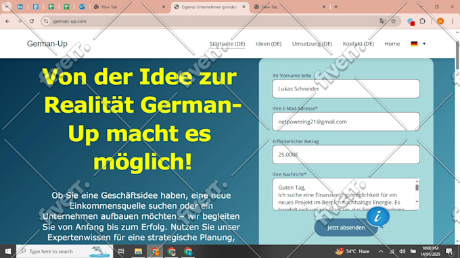Click the German flag language icon
Screen dimensions: 460x258
414,44
